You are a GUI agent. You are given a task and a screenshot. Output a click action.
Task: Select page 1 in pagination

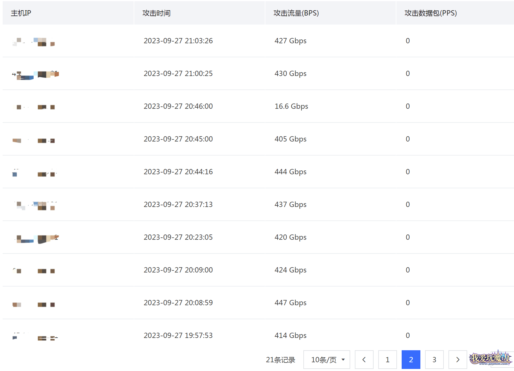tap(387, 360)
